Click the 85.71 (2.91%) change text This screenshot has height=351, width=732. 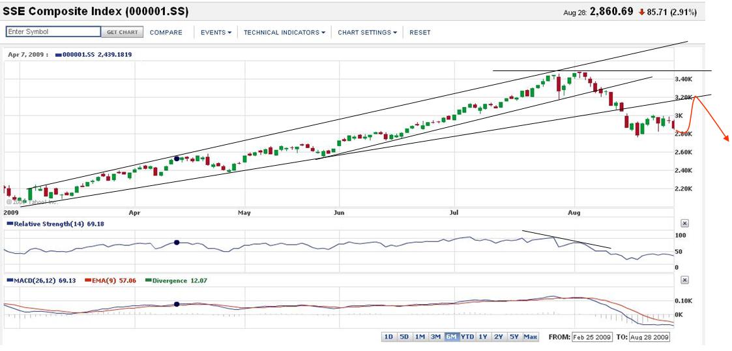pos(672,12)
